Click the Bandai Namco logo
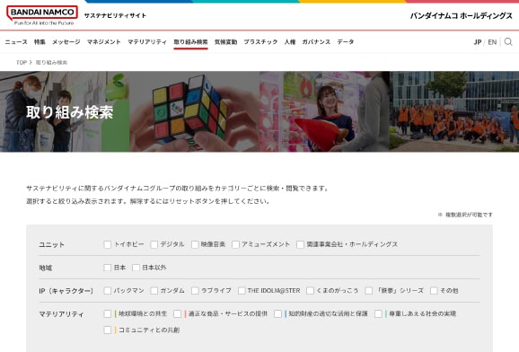 tap(42, 15)
